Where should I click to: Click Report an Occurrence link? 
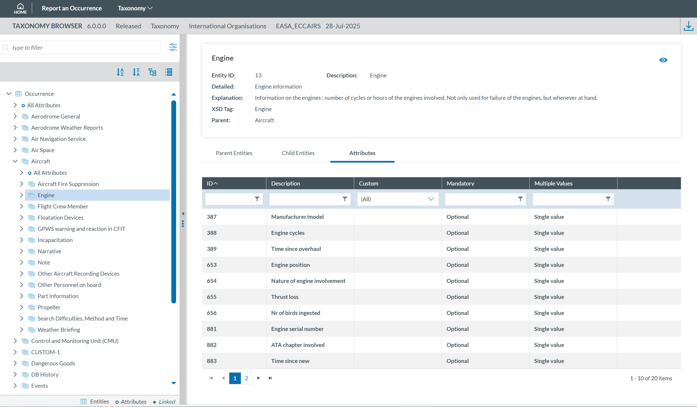click(x=72, y=8)
